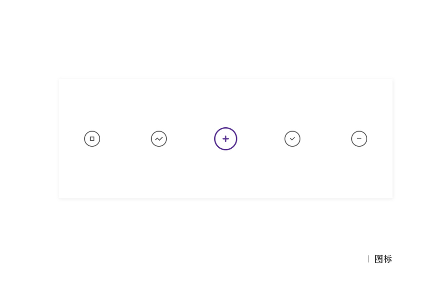The width and height of the screenshot is (442, 286).
Task: Expand using the purple plus button
Action: (226, 139)
